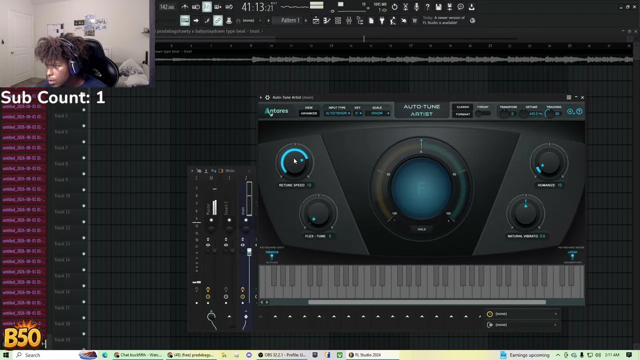
Task: Click the undo history icon
Action: [394, 7]
